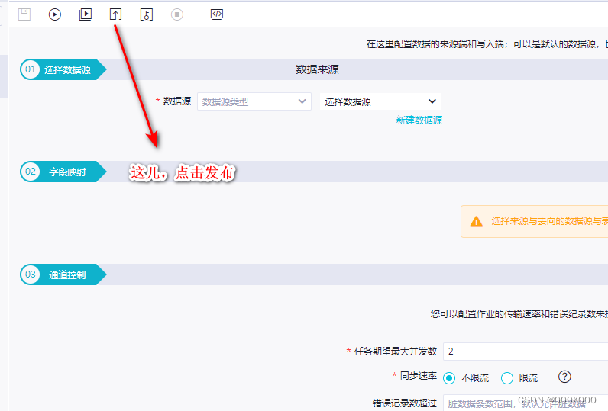Click the advanced run icon
The image size is (608, 411).
click(86, 14)
